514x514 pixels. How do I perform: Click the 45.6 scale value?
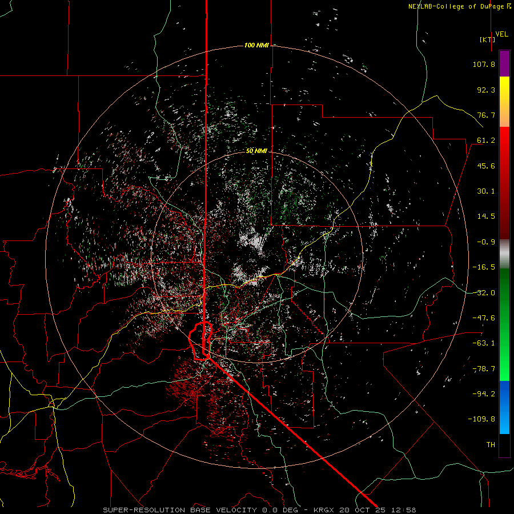486,166
